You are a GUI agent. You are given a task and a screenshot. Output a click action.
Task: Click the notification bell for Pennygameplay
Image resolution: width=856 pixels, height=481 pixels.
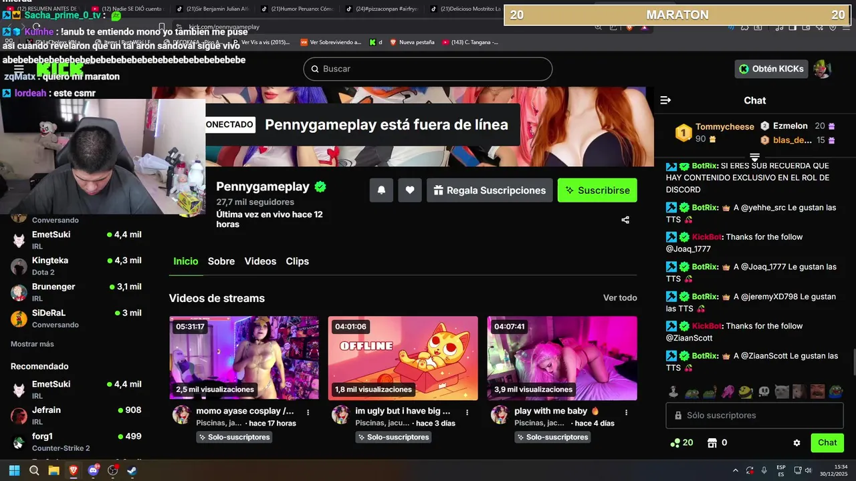point(381,190)
